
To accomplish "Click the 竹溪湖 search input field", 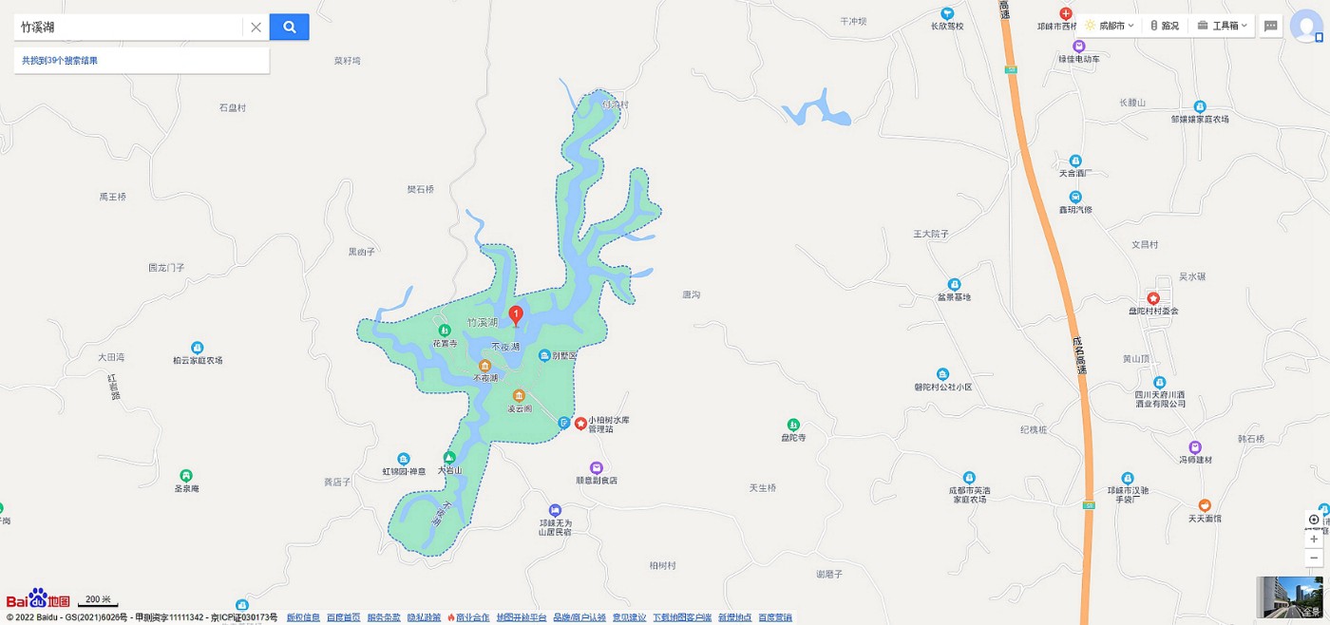I will (x=128, y=28).
